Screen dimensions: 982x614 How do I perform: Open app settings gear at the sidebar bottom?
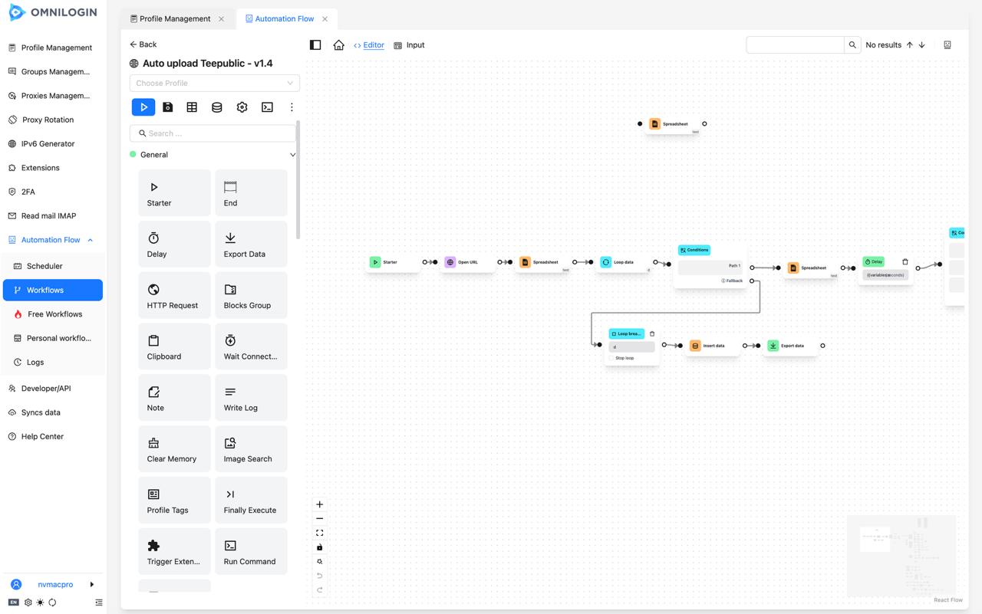28,603
